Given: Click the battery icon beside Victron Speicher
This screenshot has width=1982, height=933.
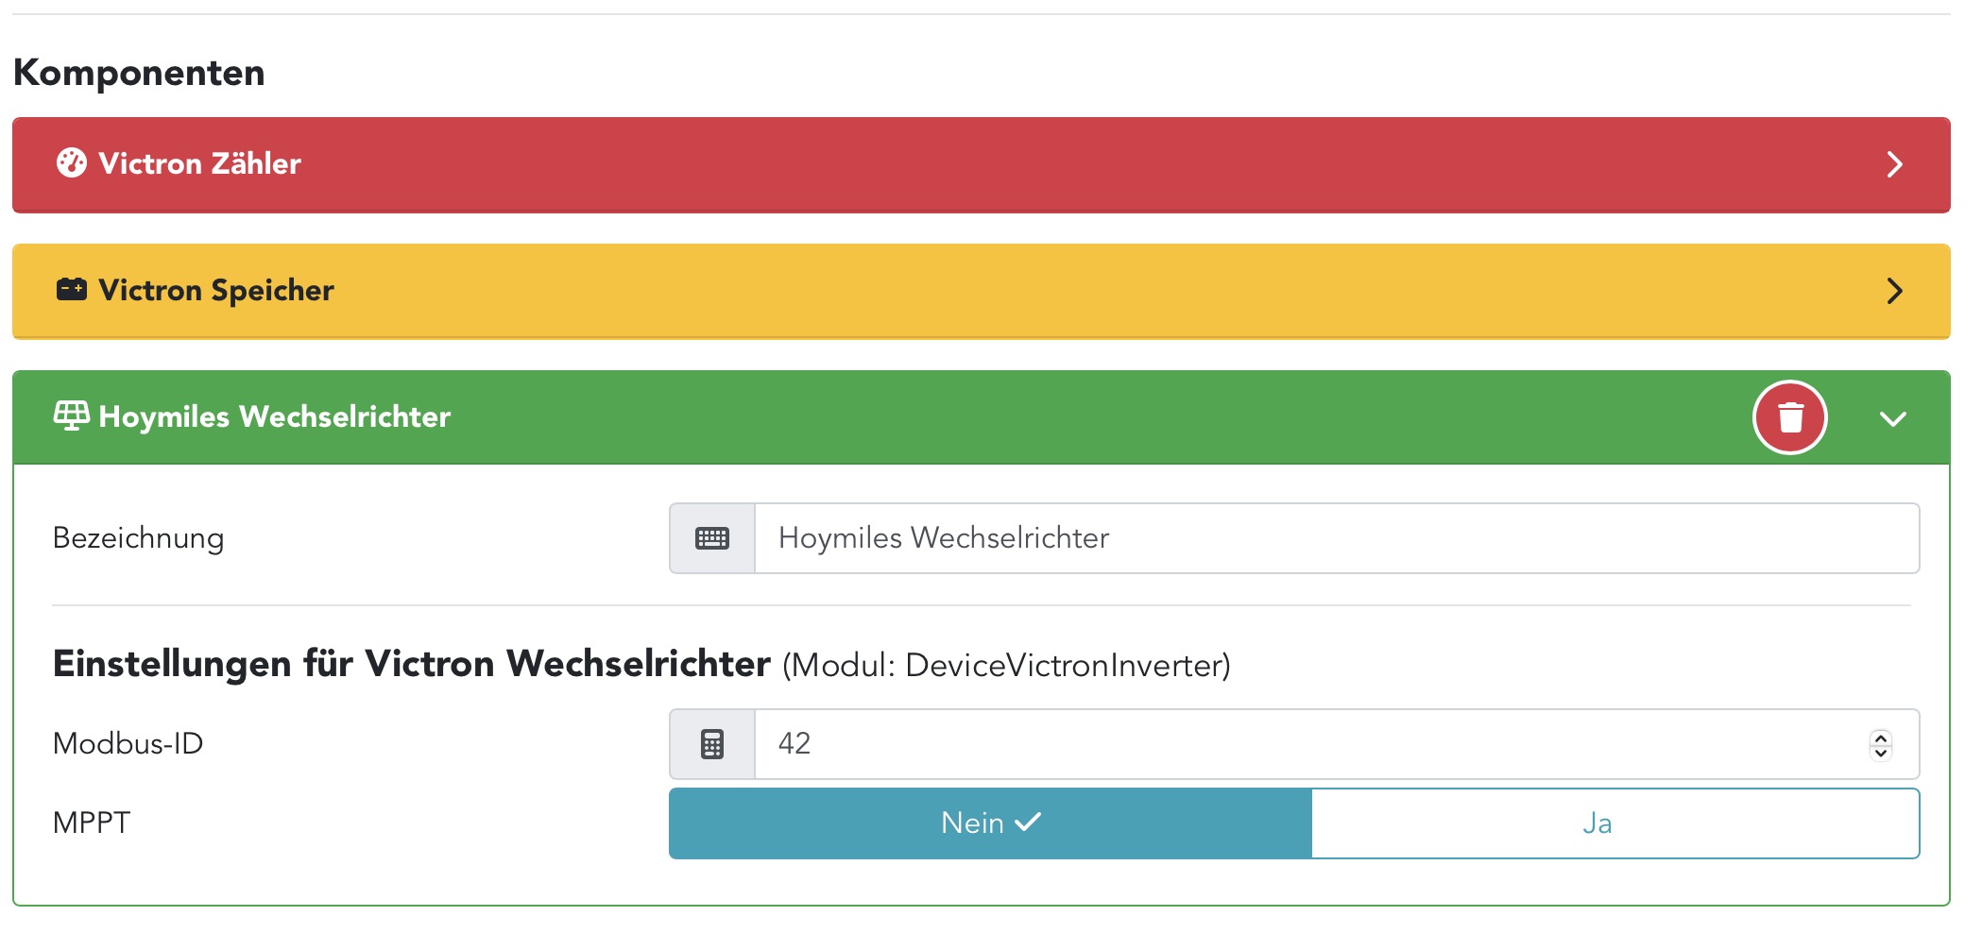Looking at the screenshot, I should (x=71, y=290).
